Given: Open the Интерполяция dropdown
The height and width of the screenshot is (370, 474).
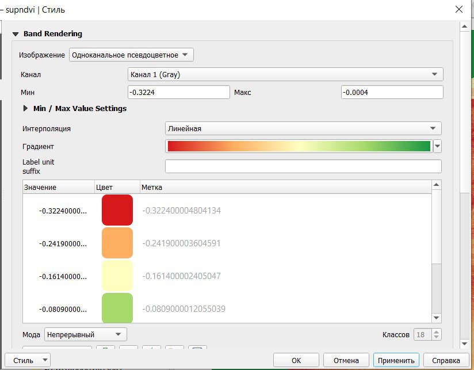Looking at the screenshot, I should click(303, 128).
